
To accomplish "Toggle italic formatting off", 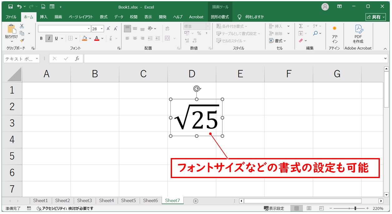I will coord(49,38).
